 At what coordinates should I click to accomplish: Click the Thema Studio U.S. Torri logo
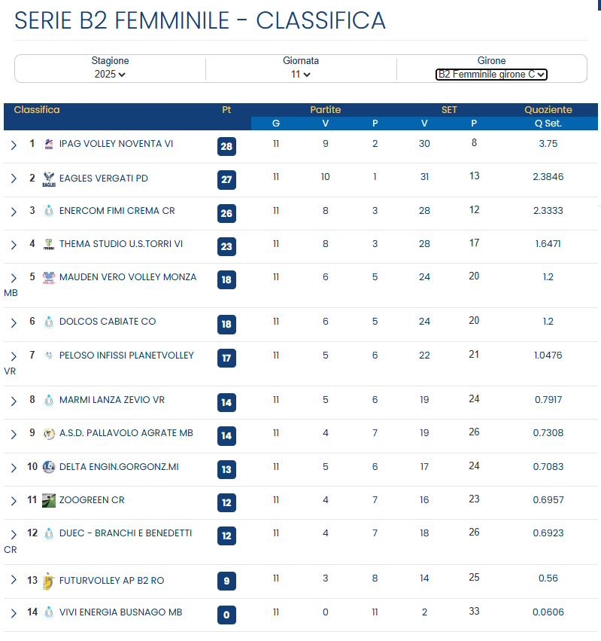49,244
